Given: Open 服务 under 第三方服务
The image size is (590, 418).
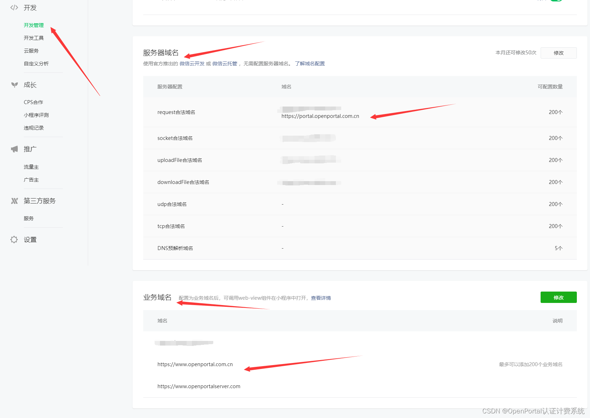Looking at the screenshot, I should [29, 218].
